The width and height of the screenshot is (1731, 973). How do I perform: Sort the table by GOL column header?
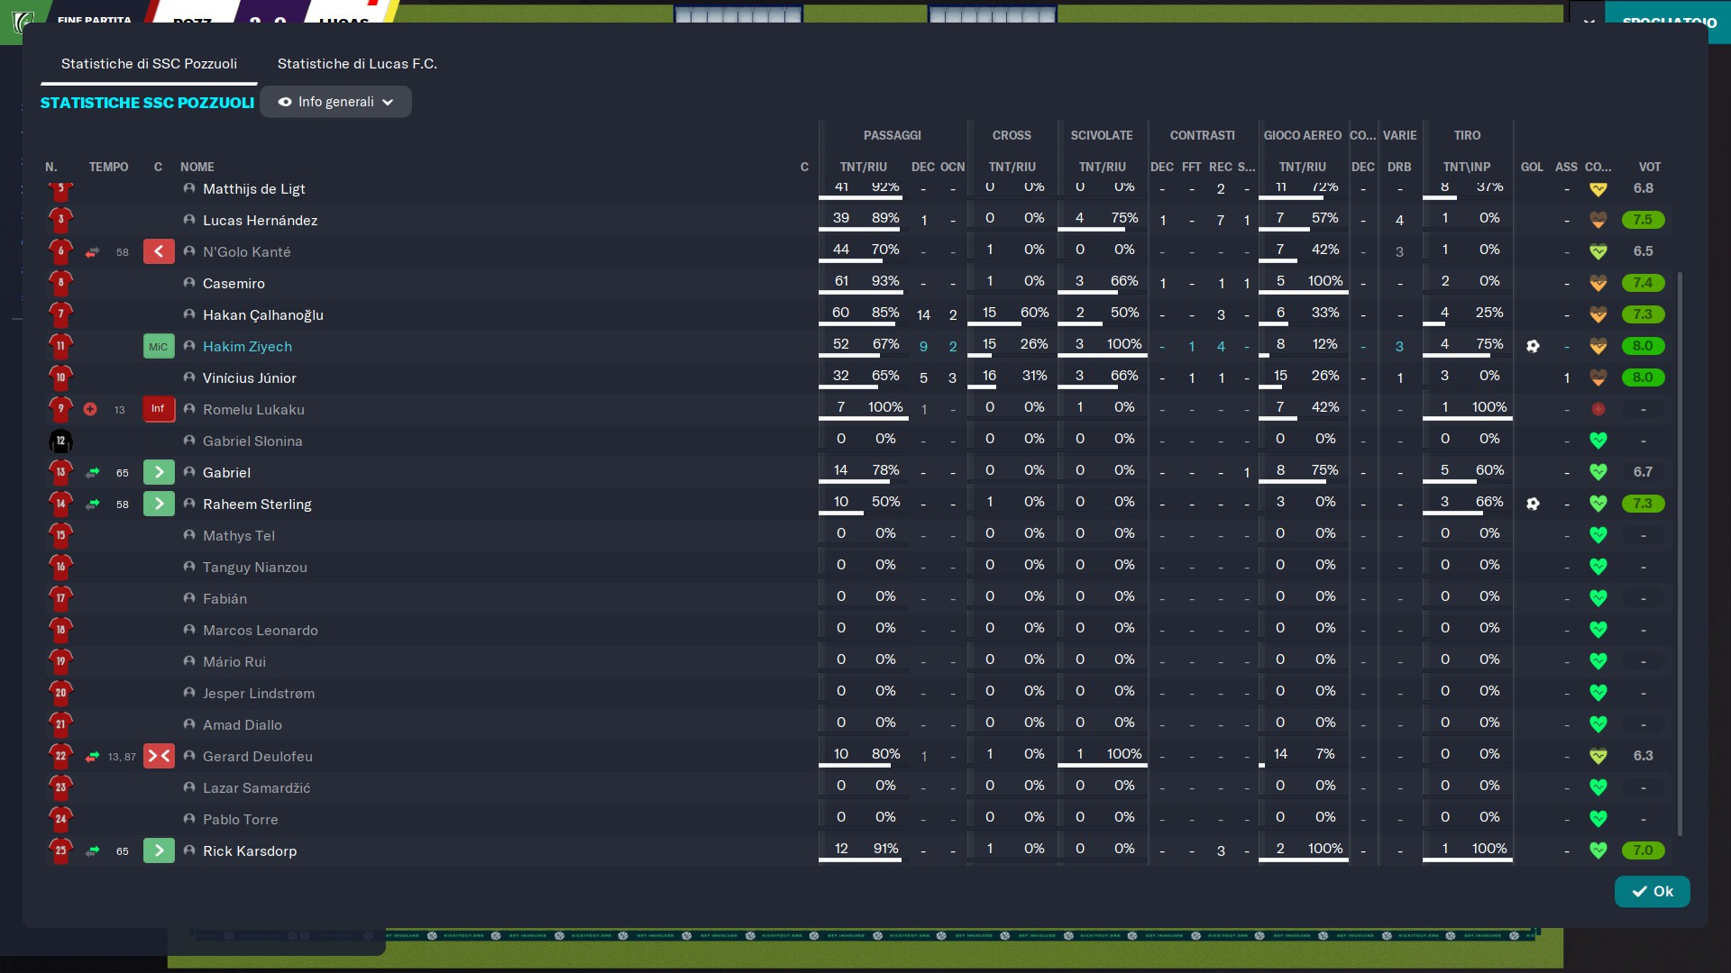(x=1532, y=167)
